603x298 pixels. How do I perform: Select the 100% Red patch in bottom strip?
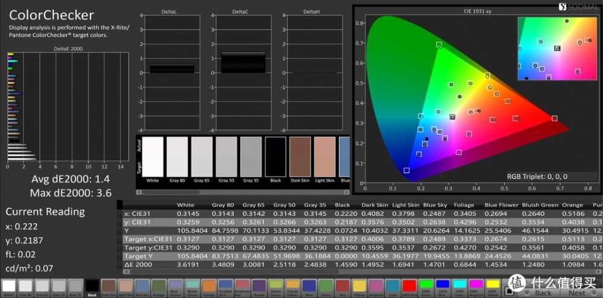pyautogui.click(x=408, y=285)
